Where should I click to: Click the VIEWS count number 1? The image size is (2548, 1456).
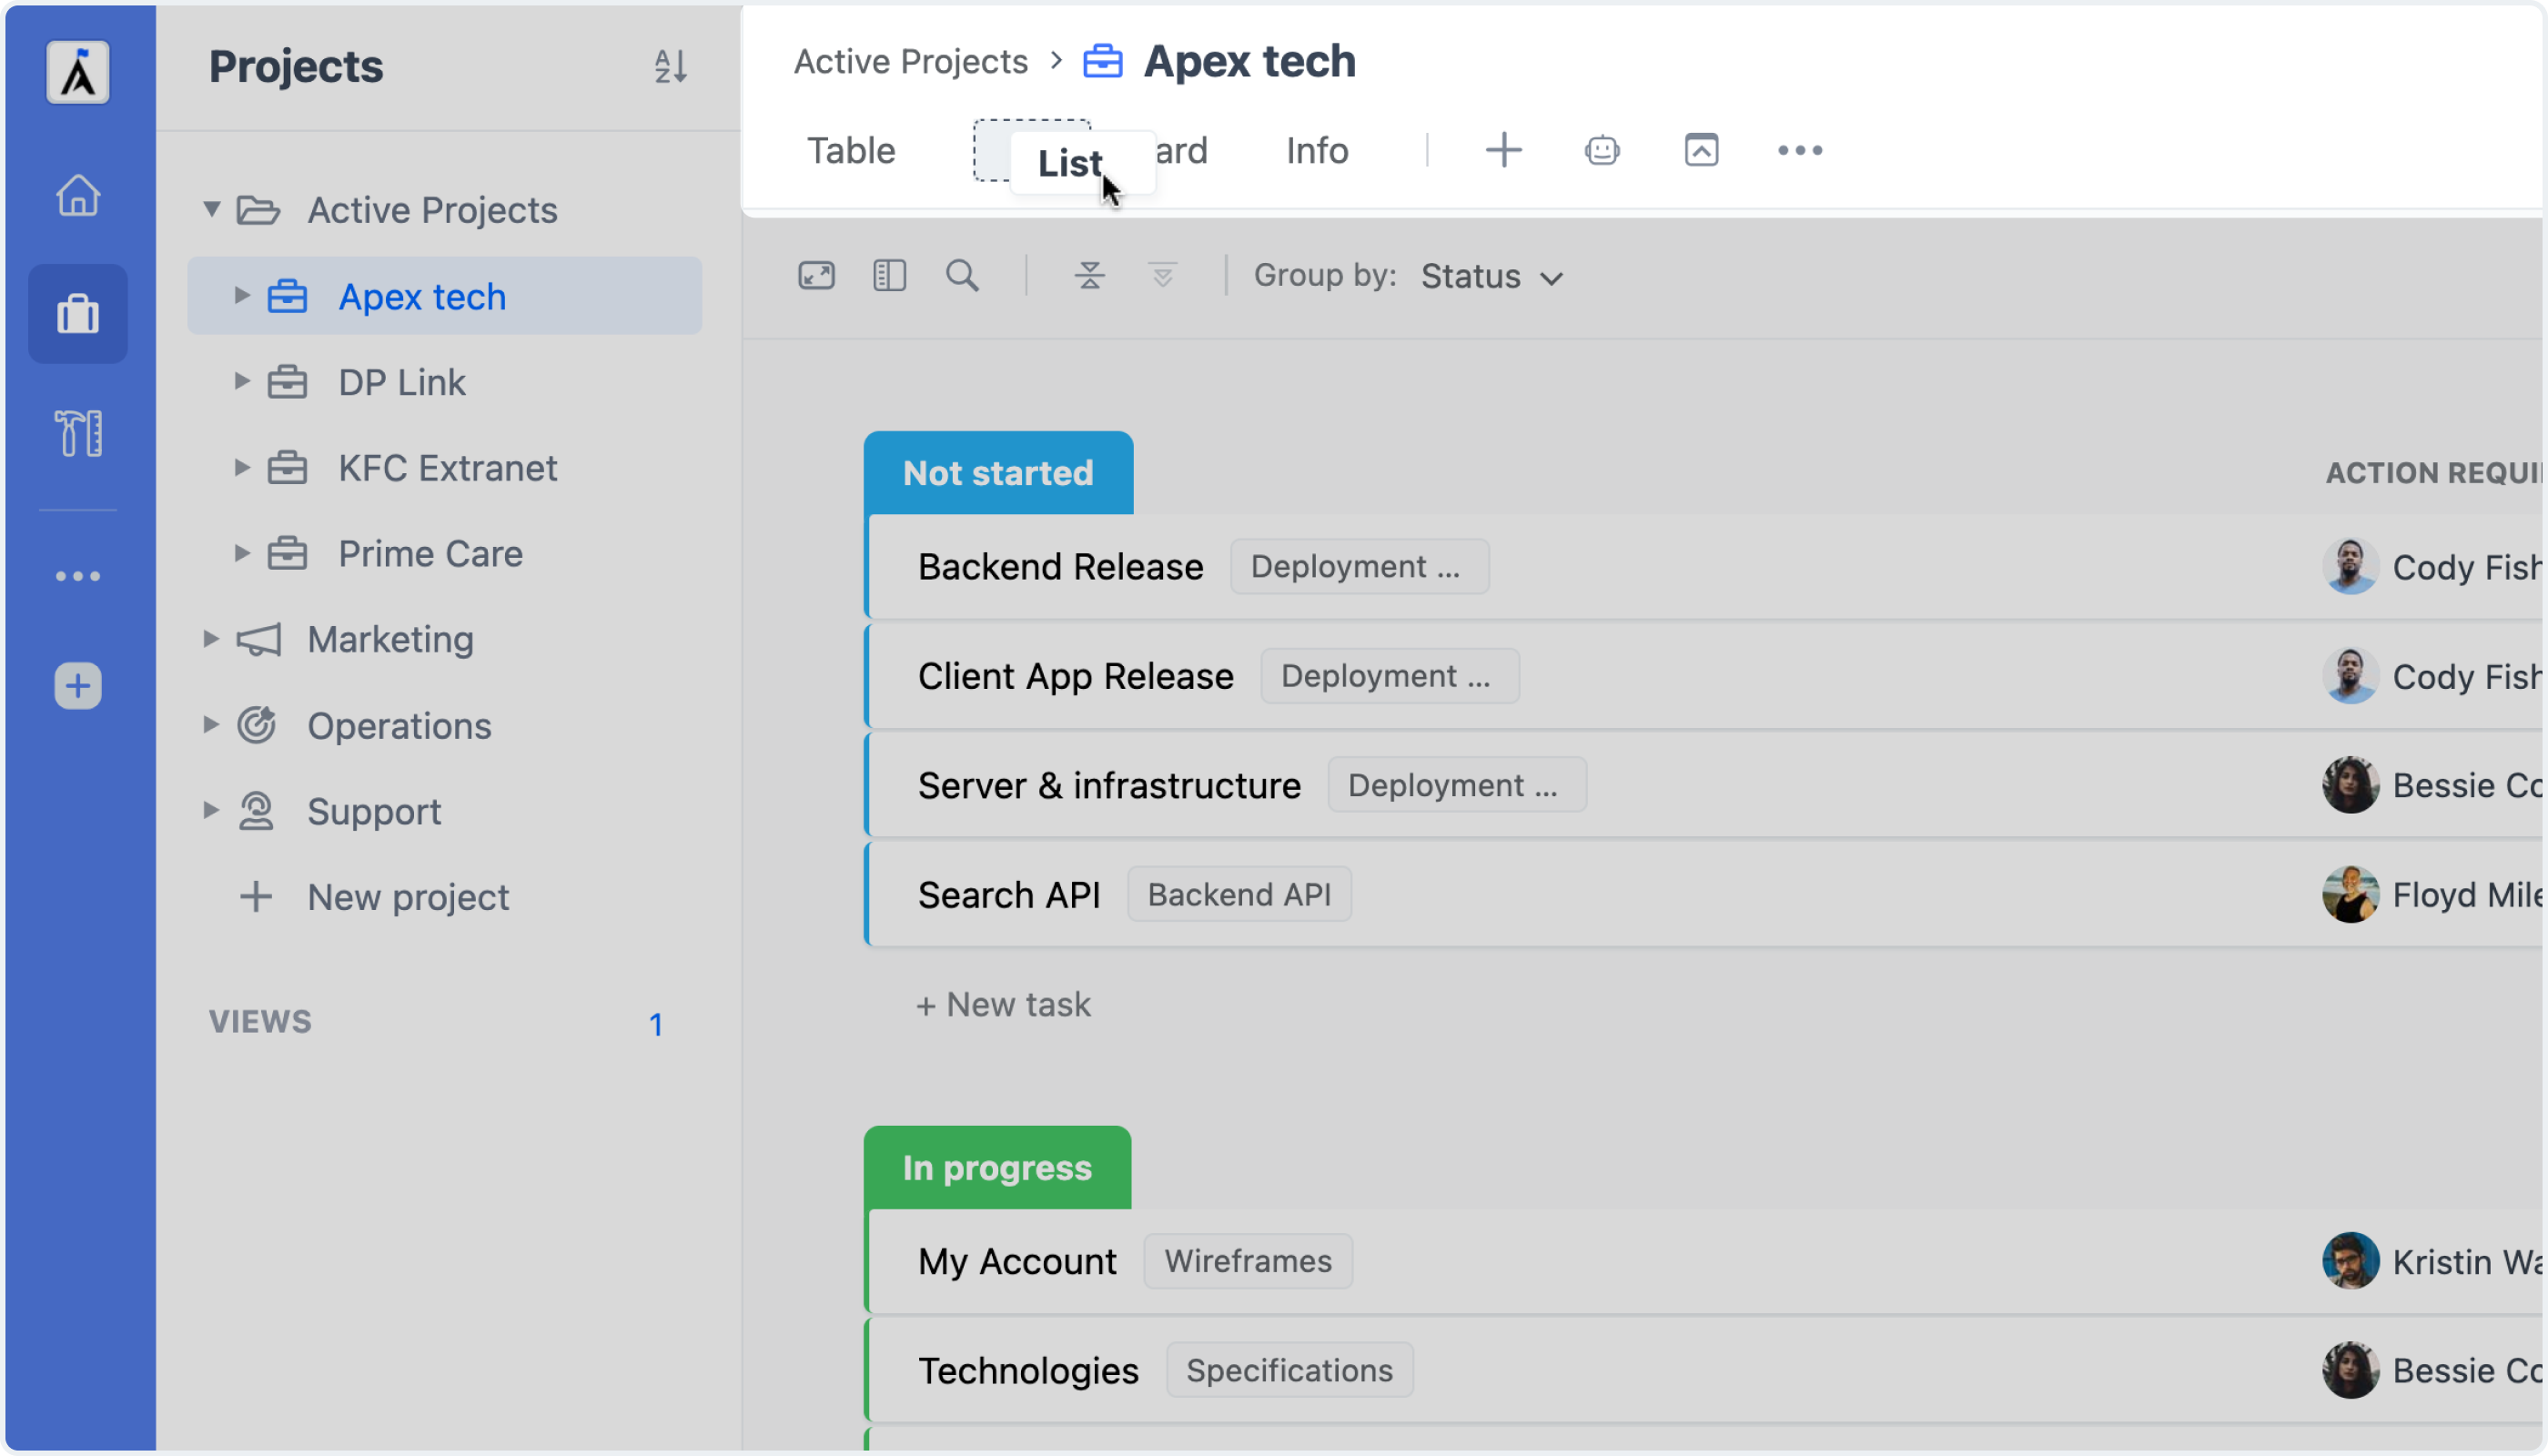pyautogui.click(x=656, y=1023)
